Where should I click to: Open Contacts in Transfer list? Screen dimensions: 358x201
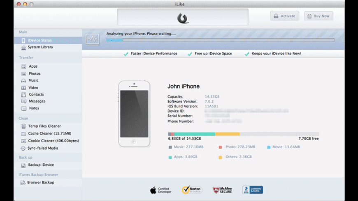pos(36,94)
